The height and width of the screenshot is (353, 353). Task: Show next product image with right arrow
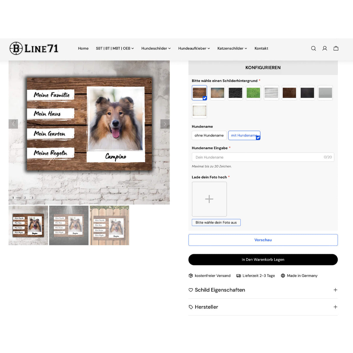pos(165,124)
